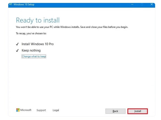Open the Change what to keep link

click(34, 56)
